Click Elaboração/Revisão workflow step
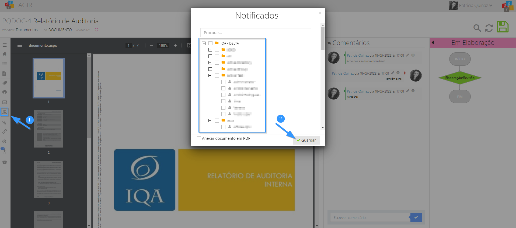 [x=460, y=78]
